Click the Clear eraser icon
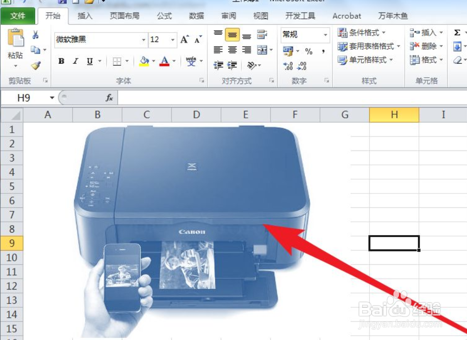 click(458, 60)
